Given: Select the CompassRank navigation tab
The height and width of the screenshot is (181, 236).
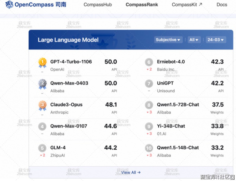Looking at the screenshot, I should (x=142, y=5).
